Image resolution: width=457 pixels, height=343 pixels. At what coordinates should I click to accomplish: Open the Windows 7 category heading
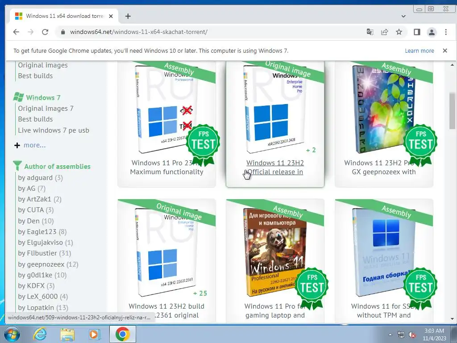click(x=43, y=97)
